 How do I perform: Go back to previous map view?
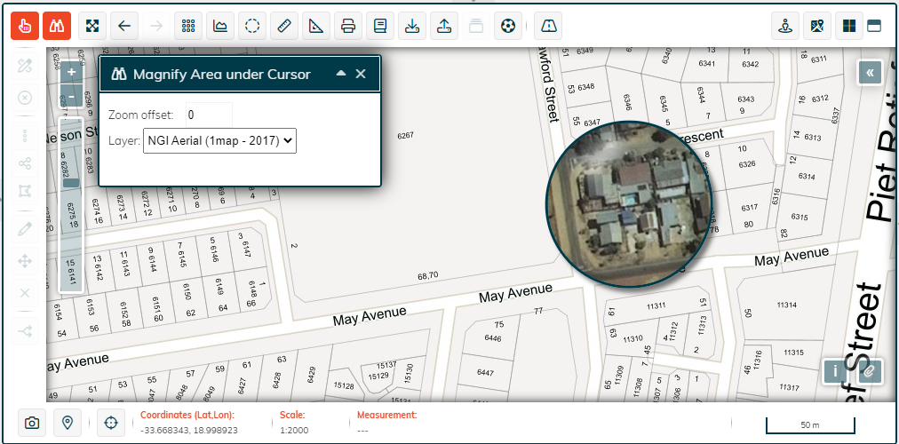tap(124, 26)
